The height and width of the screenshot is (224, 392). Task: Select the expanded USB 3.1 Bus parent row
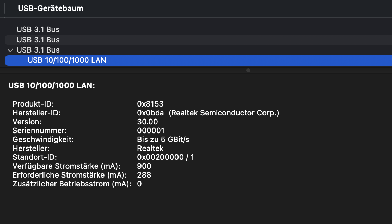click(x=38, y=50)
